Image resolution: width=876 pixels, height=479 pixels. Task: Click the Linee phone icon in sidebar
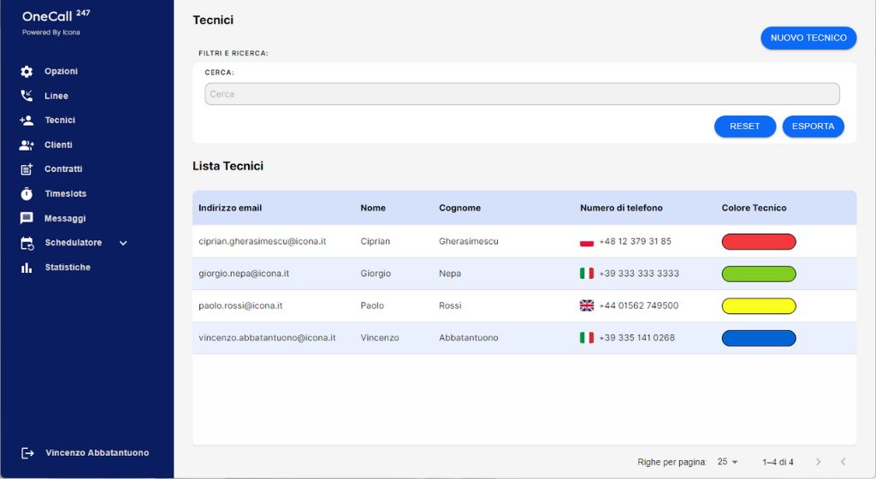coord(27,96)
